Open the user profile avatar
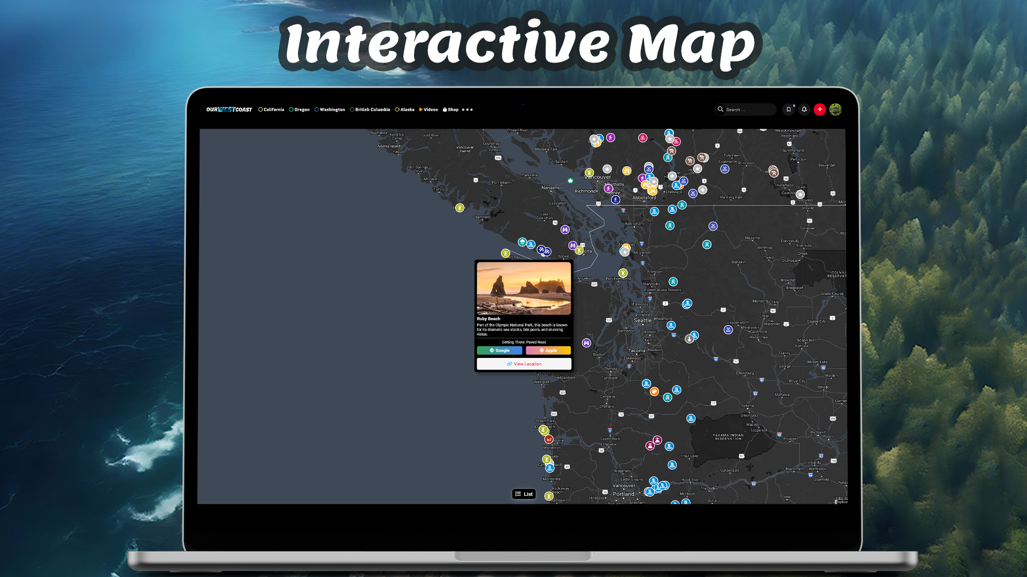1027x577 pixels. (x=836, y=110)
